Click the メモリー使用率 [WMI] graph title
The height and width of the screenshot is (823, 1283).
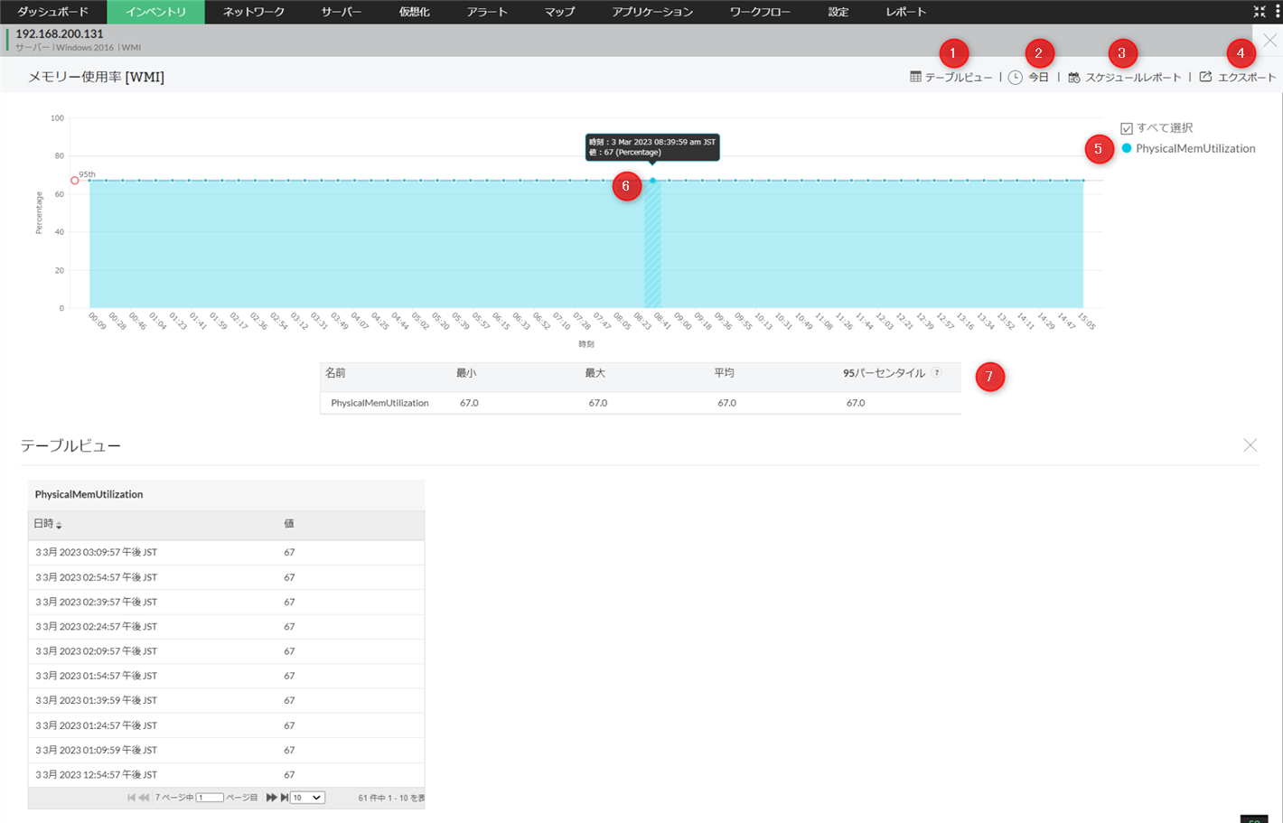coord(96,77)
